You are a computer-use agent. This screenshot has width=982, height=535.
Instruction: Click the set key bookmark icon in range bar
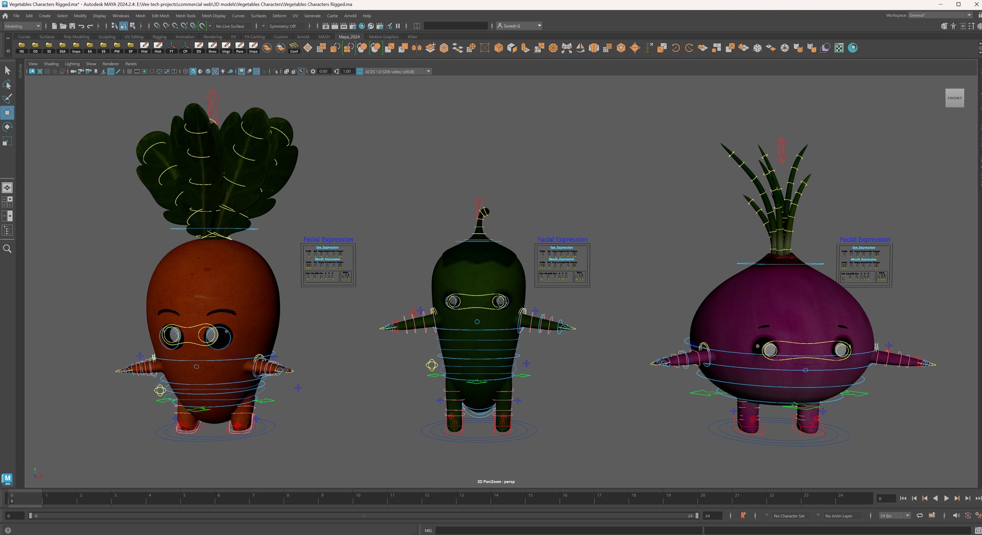pos(743,516)
